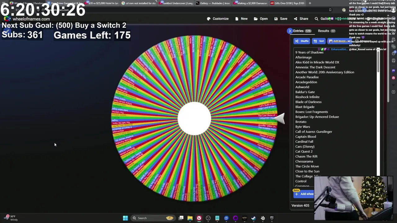This screenshot has width=397, height=223.
Task: Click 'Brigador: Up-Armored Deluxe' entry
Action: (x=317, y=117)
